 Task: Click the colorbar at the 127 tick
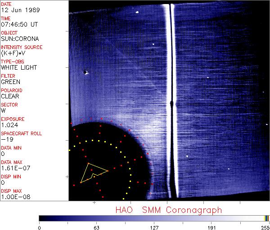click(154, 218)
